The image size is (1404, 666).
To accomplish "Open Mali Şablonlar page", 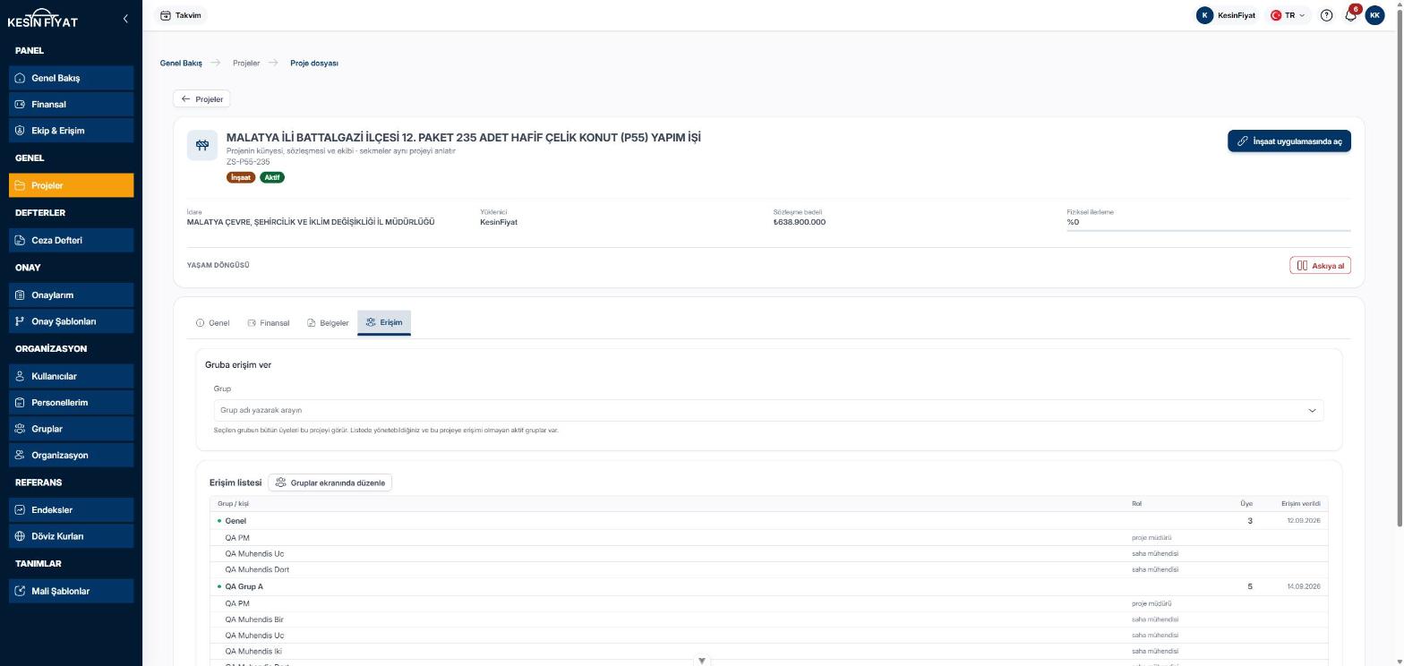I will tap(72, 591).
